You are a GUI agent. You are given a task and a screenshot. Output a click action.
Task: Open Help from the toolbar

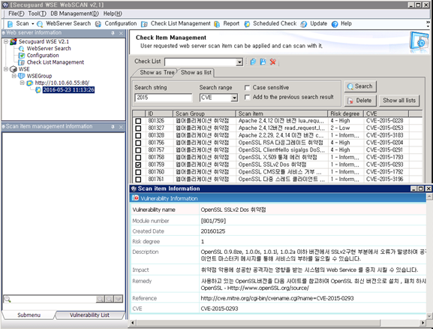[x=341, y=24]
